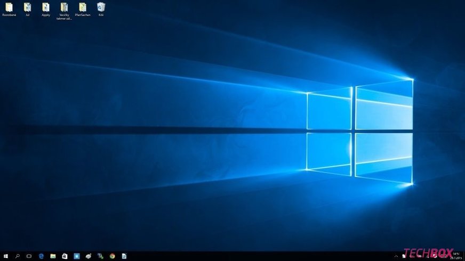Expand hidden system tray icons arrow

395,256
